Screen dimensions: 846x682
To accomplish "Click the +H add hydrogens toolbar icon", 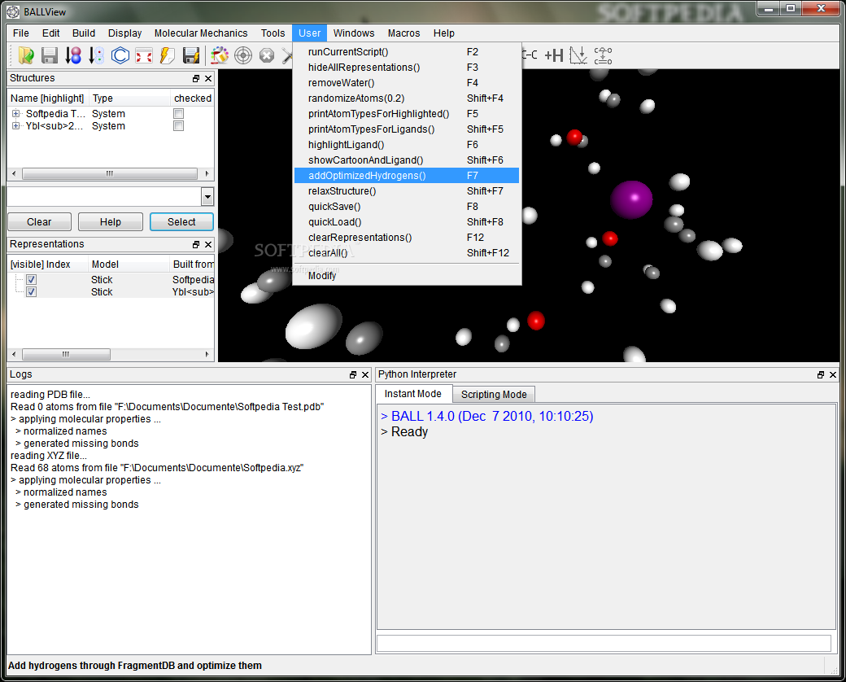I will tap(554, 55).
